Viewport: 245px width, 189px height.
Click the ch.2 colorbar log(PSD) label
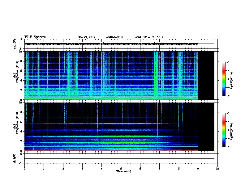click(x=232, y=131)
